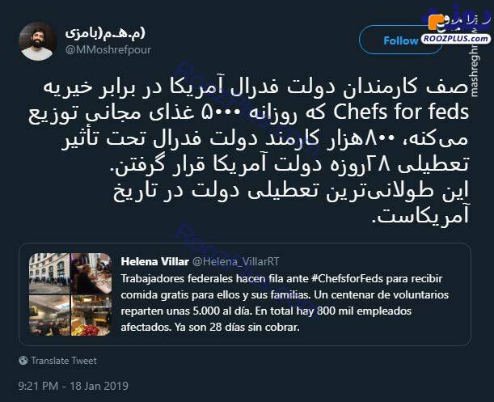Open the 9:21 PM - 18 Jan 2019 timestamp
Image resolution: width=494 pixels, height=402 pixels.
(x=74, y=386)
